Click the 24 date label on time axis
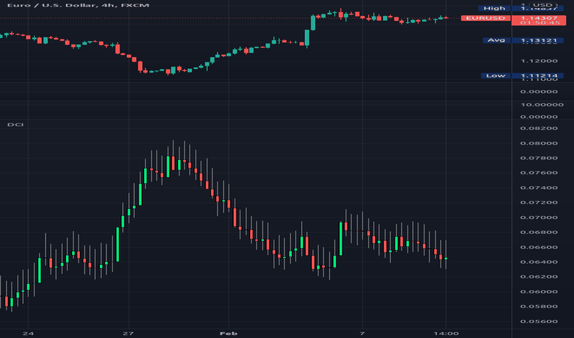Viewport: 574px width, 338px height. coord(28,333)
